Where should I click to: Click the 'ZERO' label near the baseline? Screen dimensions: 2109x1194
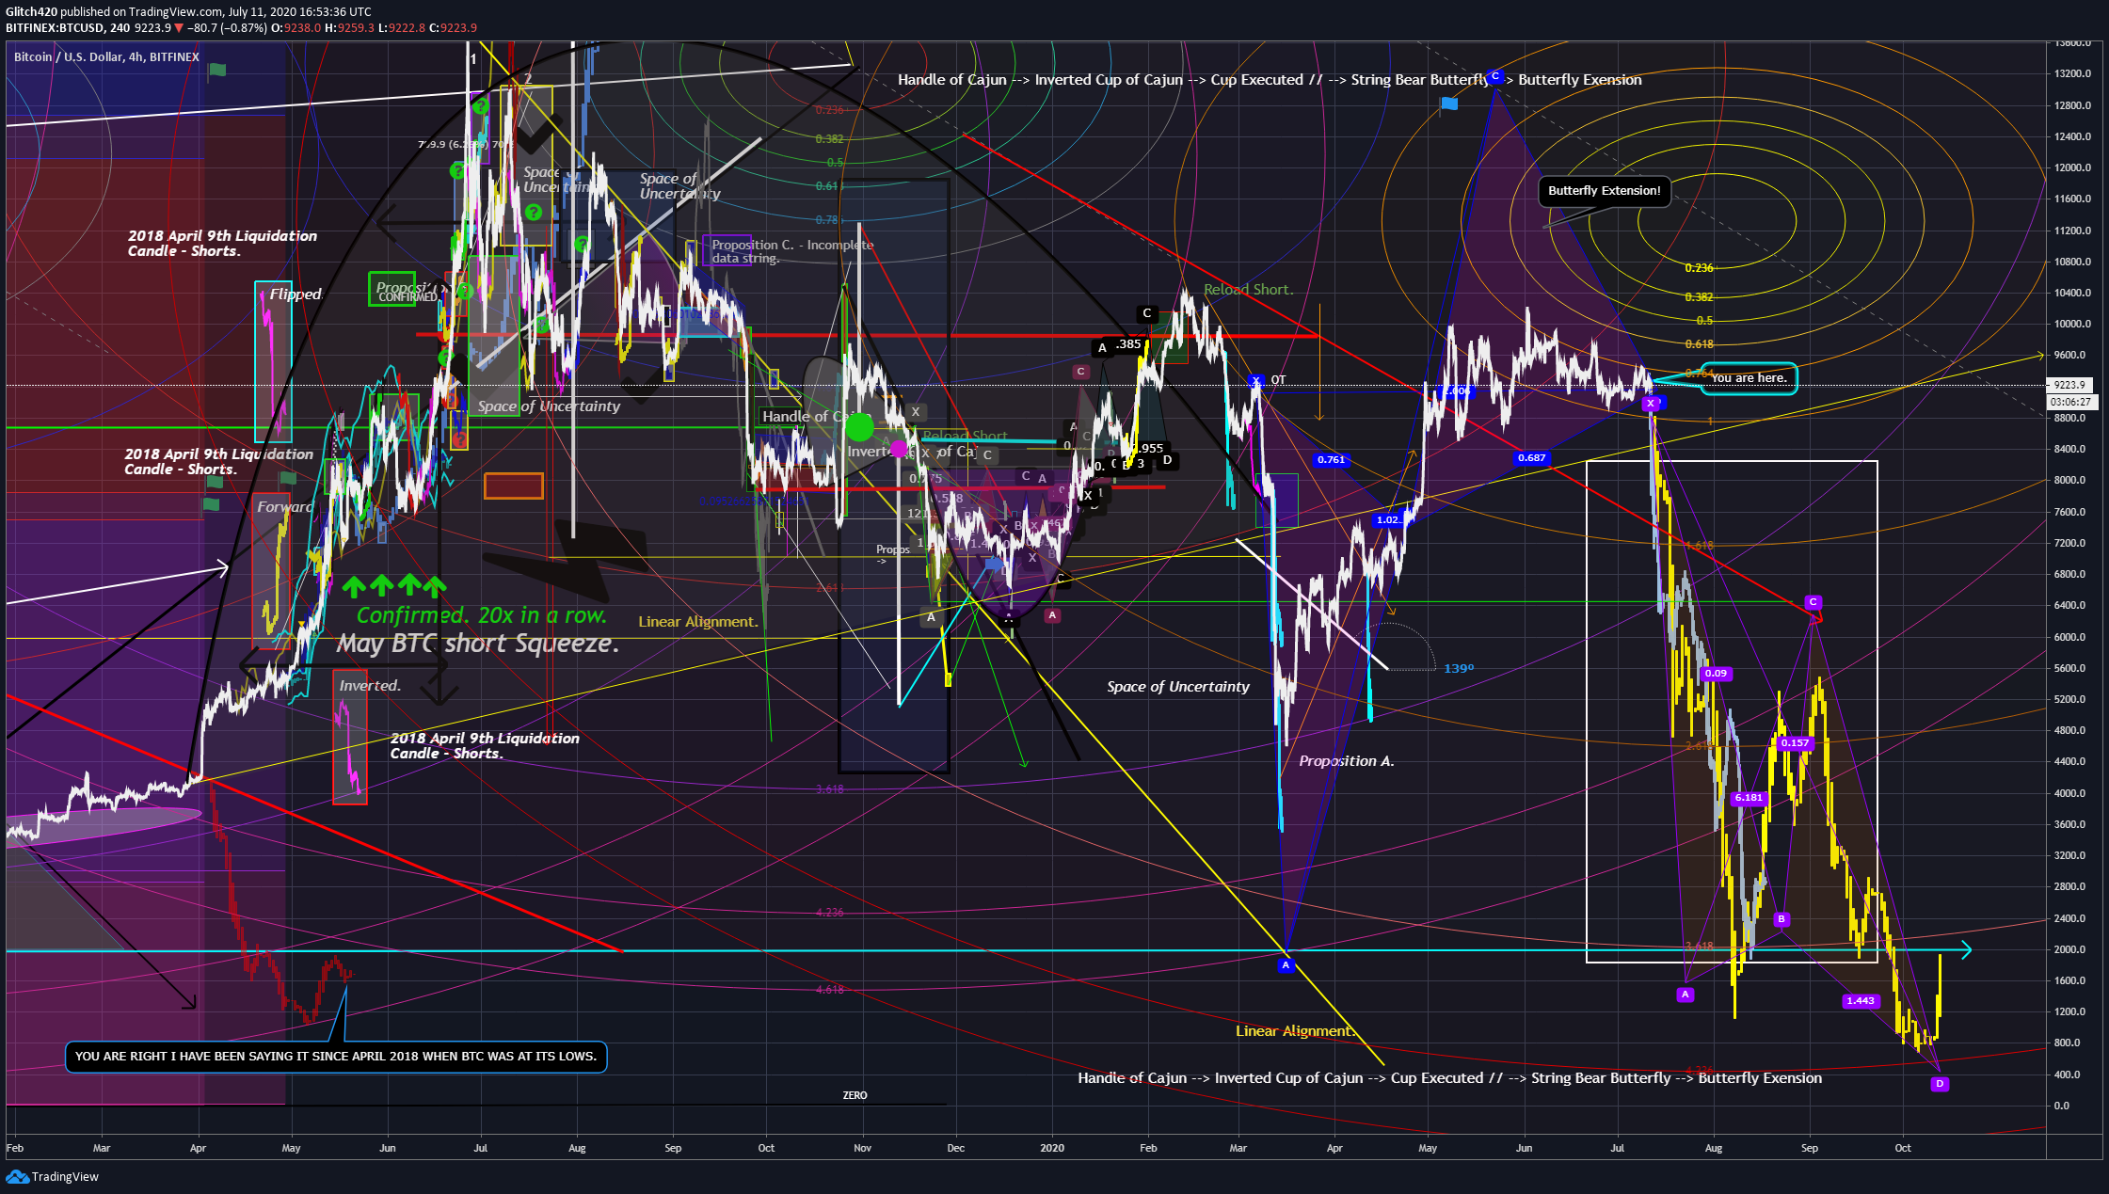point(855,1095)
